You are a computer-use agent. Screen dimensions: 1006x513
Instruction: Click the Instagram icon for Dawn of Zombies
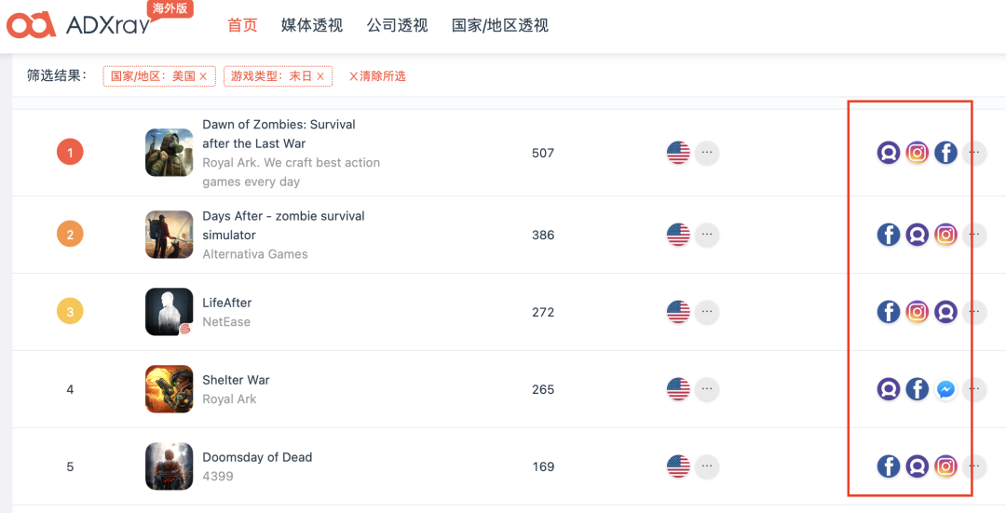tap(918, 153)
